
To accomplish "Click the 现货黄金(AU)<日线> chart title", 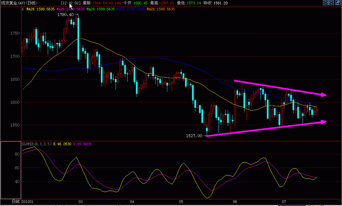I will [x=19, y=3].
